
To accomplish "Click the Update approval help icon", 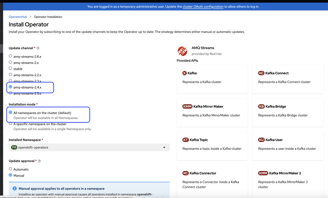I will [39, 161].
